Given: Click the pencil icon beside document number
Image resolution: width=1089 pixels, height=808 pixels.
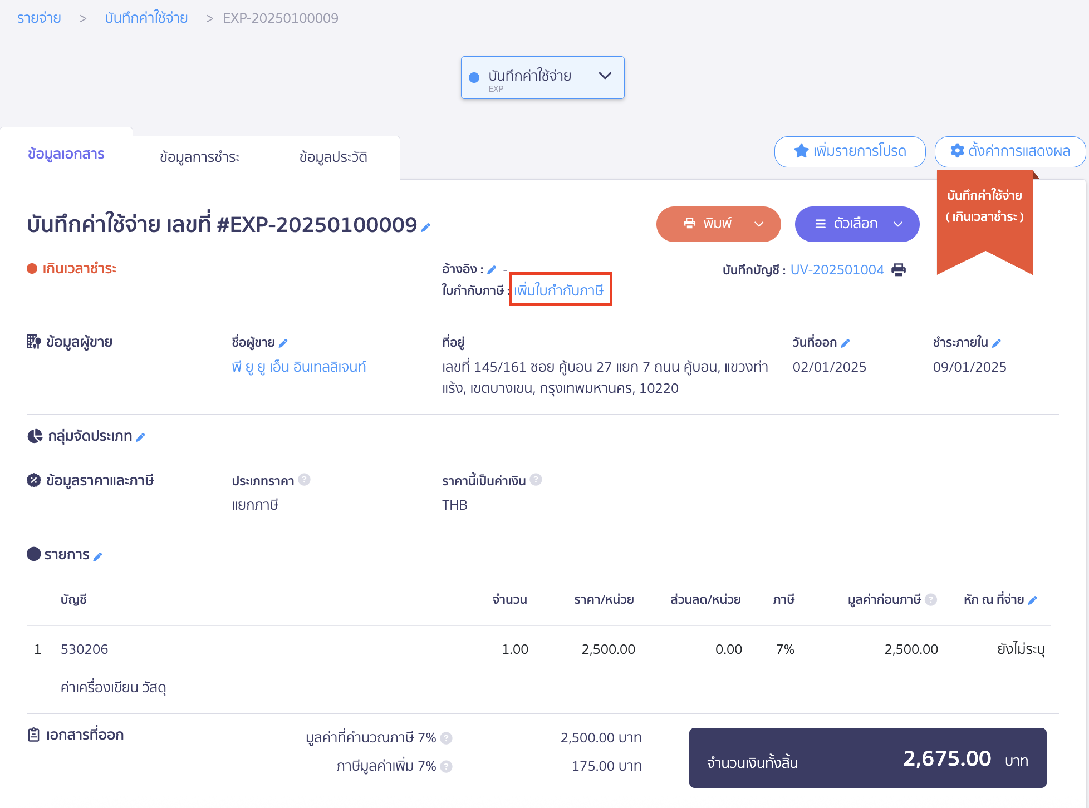Looking at the screenshot, I should tap(426, 227).
